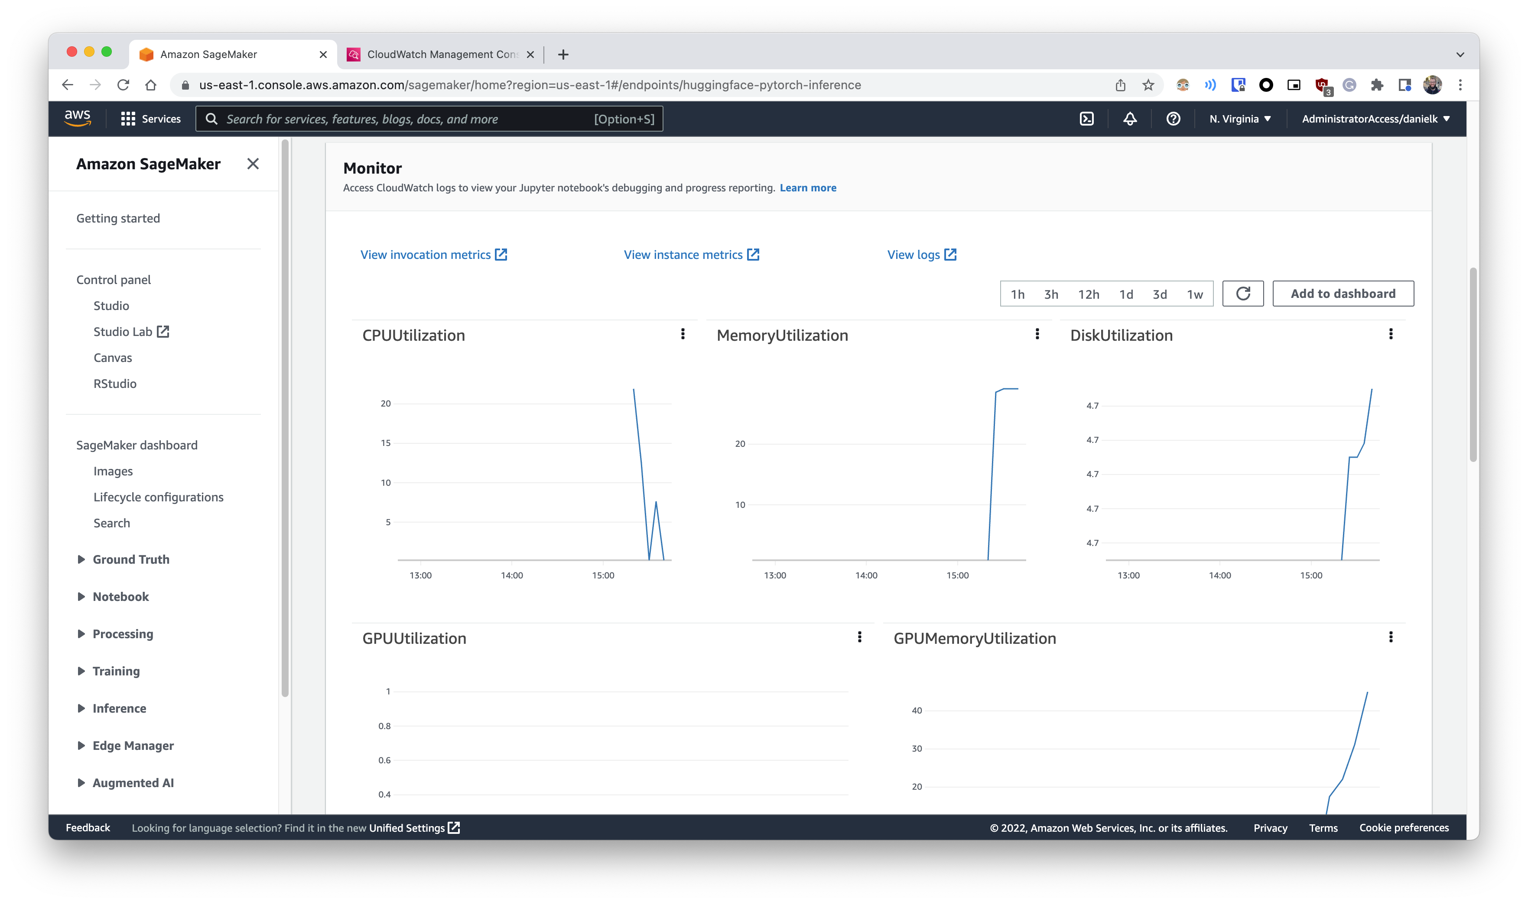1528x904 pixels.
Task: Select the 1h time range toggle
Action: tap(1017, 293)
